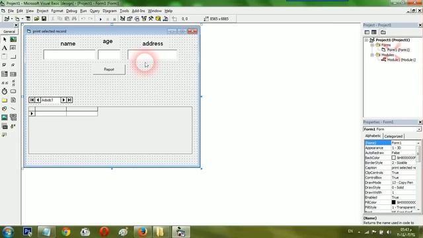Select the PictureBox control in the toolbox
Screen dimensions: 423x238
(13, 40)
